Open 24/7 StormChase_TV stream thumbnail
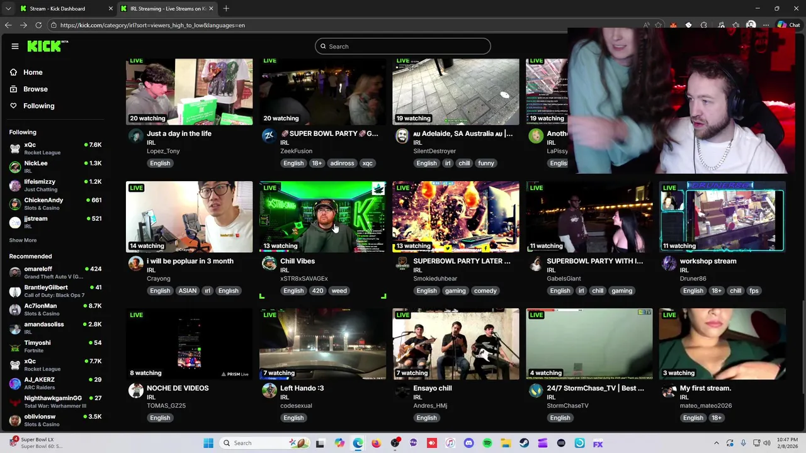This screenshot has height=453, width=806. (x=589, y=344)
